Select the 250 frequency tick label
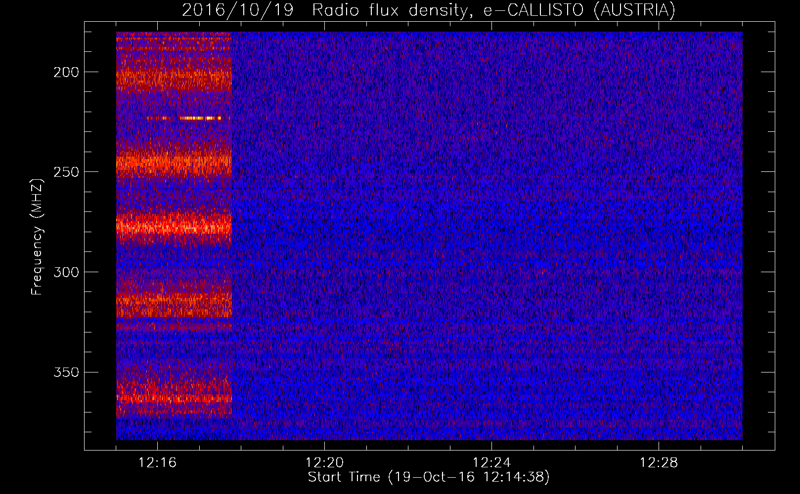800x494 pixels. 66,172
